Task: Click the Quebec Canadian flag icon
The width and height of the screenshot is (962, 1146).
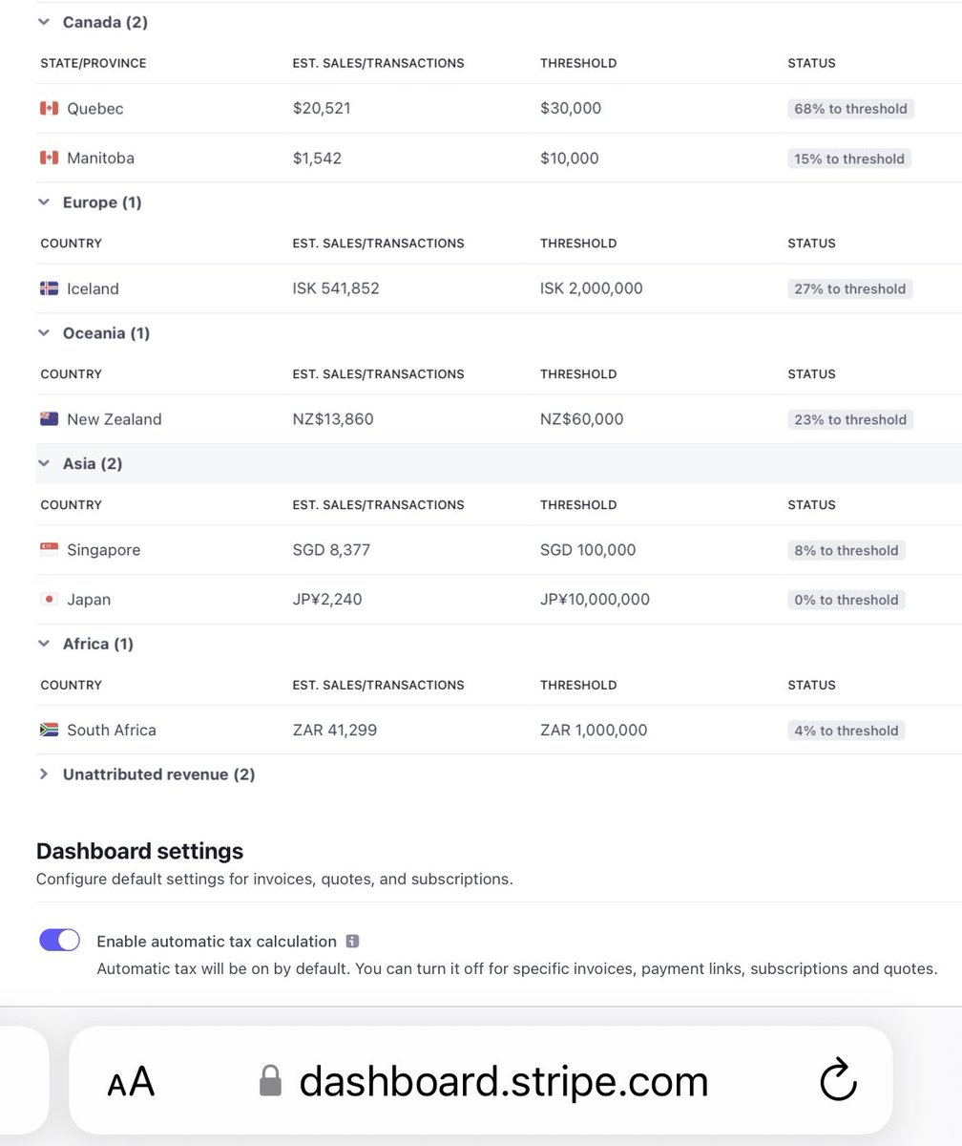Action: click(x=49, y=109)
